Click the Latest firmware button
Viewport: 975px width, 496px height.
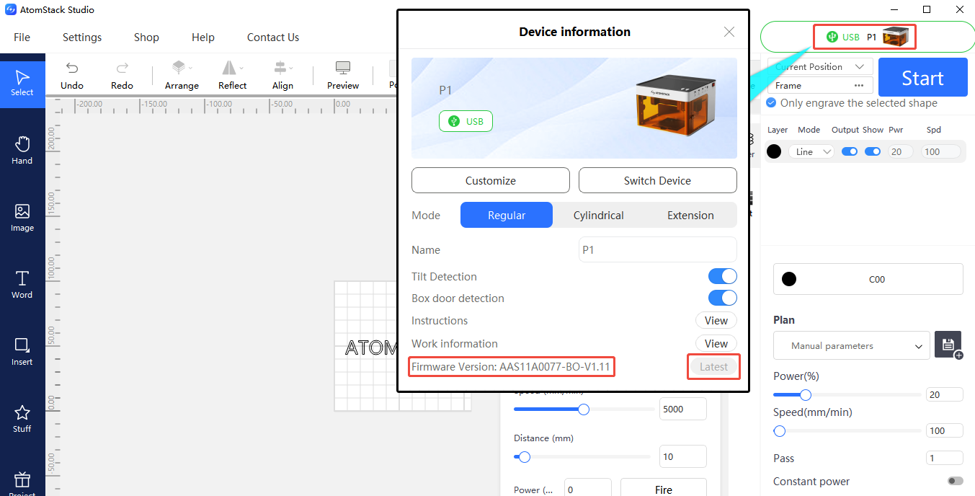pos(714,366)
